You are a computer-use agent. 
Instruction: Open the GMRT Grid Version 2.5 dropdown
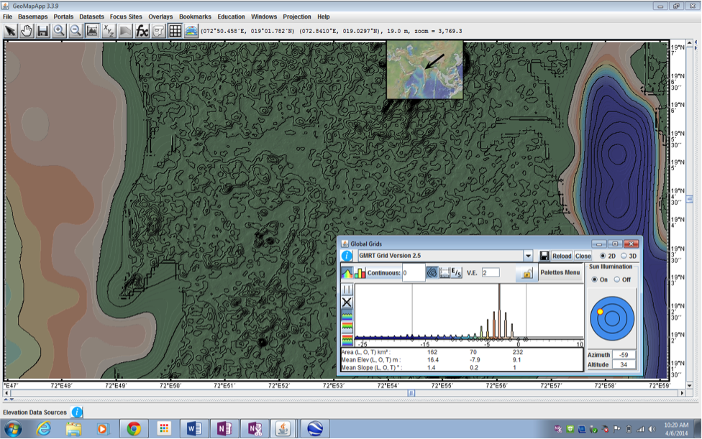[x=528, y=256]
